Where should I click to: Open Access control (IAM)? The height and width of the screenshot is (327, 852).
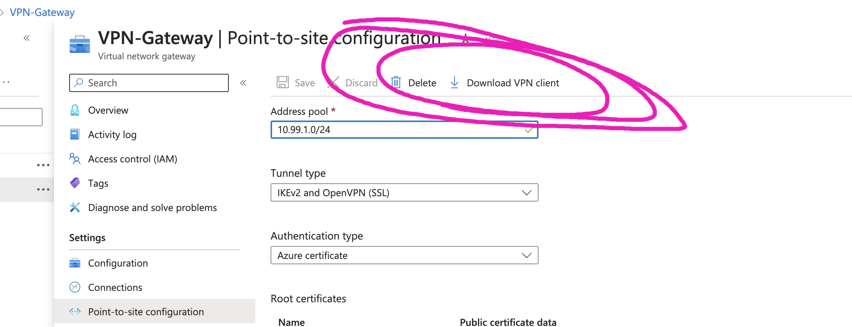click(154, 159)
